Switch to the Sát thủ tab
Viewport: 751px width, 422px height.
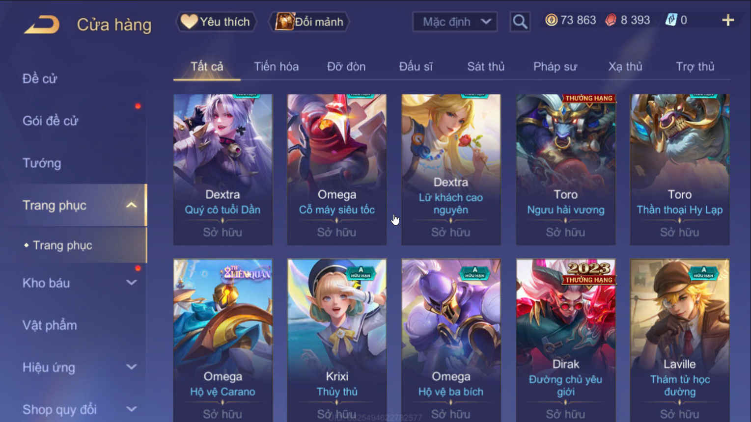tap(486, 66)
